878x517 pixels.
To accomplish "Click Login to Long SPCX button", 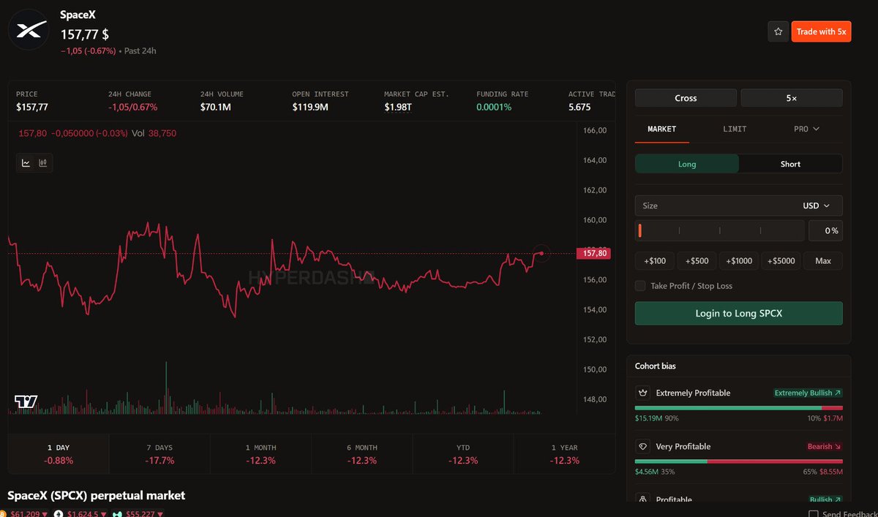I will pos(738,313).
